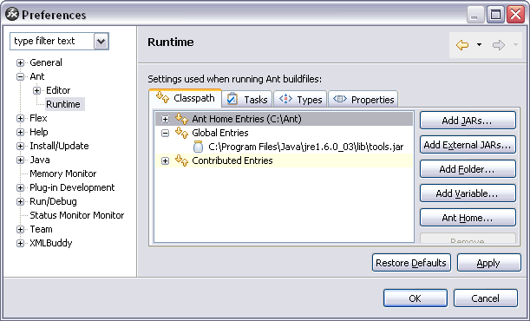Expand the Java preferences category
This screenshot has width=530, height=321.
click(20, 160)
